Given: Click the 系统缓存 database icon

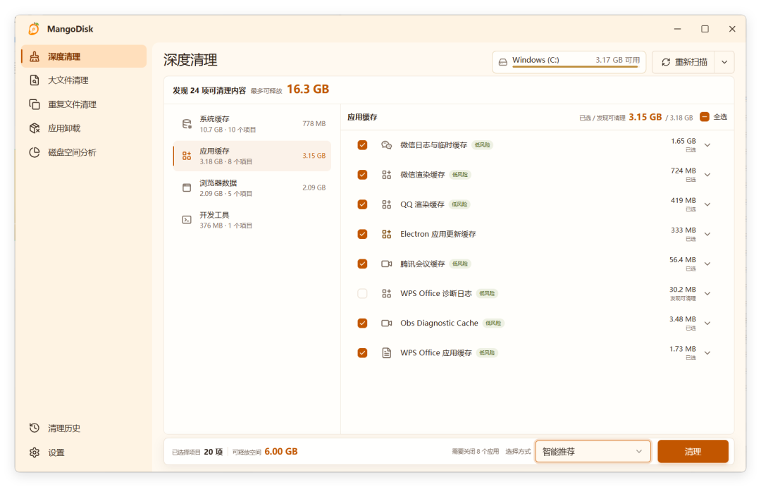Looking at the screenshot, I should coord(187,124).
